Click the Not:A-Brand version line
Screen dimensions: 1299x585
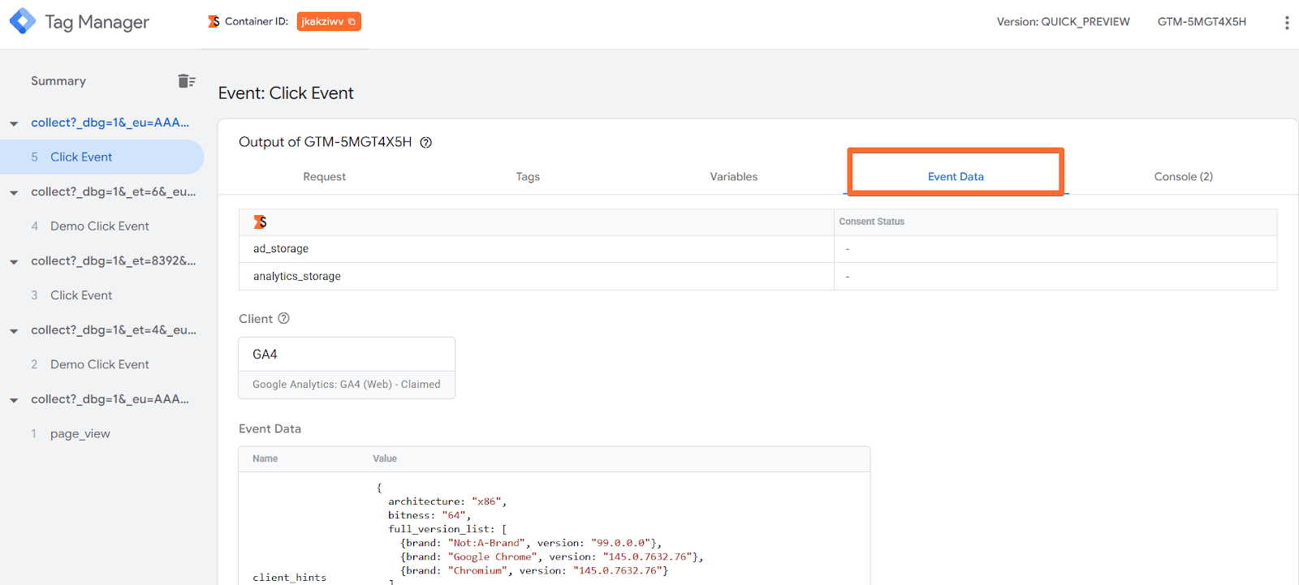[x=531, y=543]
